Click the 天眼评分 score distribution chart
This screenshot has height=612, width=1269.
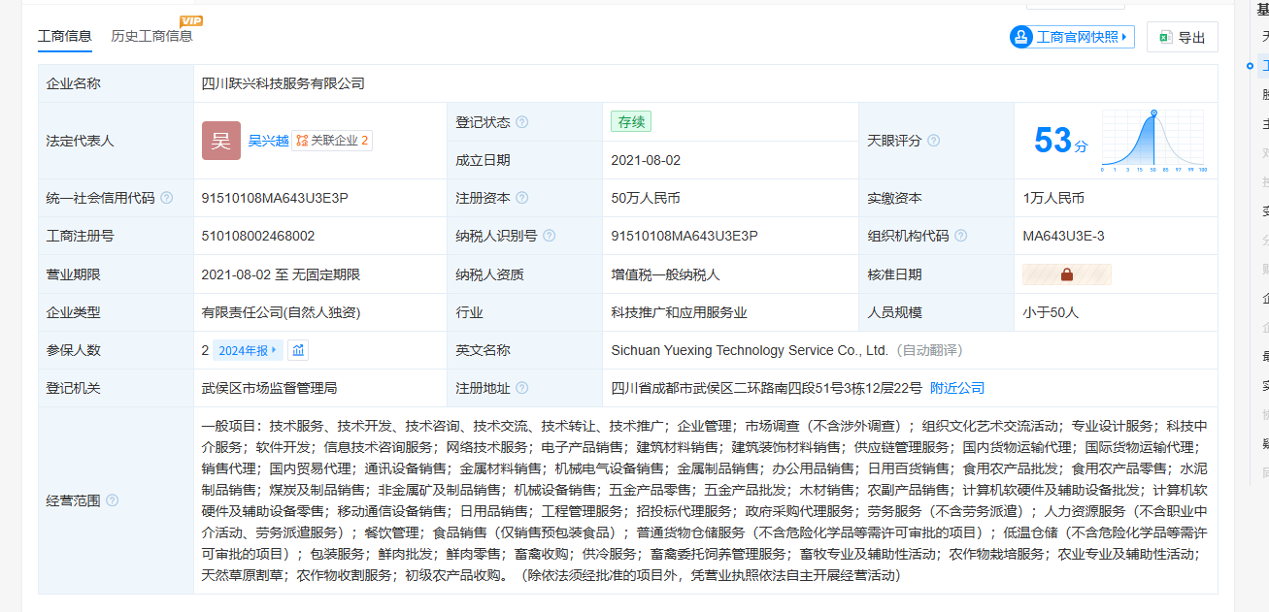click(x=1152, y=141)
